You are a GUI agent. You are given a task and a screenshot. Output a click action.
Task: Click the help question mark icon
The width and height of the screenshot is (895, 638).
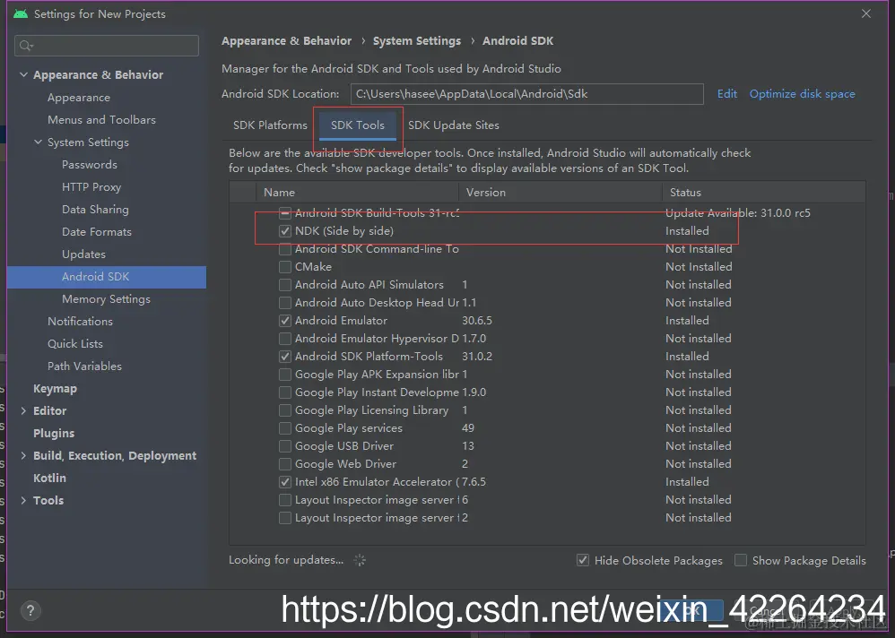(30, 610)
